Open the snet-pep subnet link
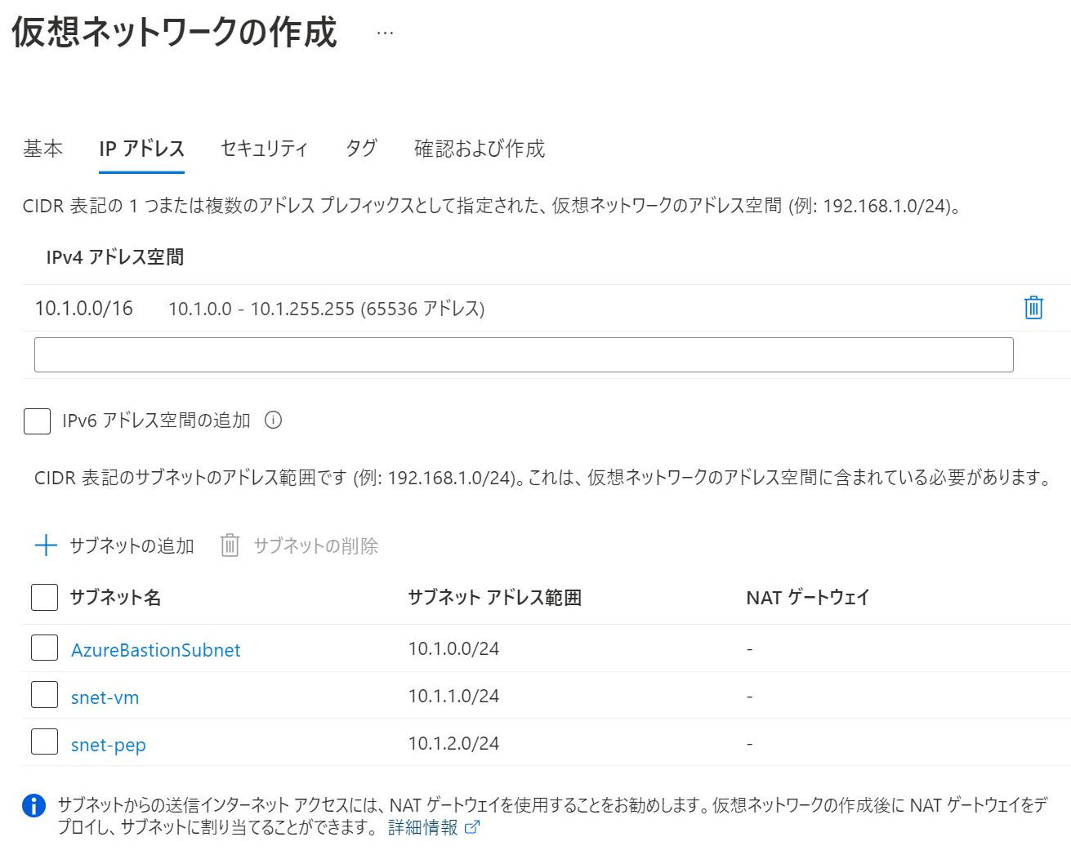 pos(107,744)
